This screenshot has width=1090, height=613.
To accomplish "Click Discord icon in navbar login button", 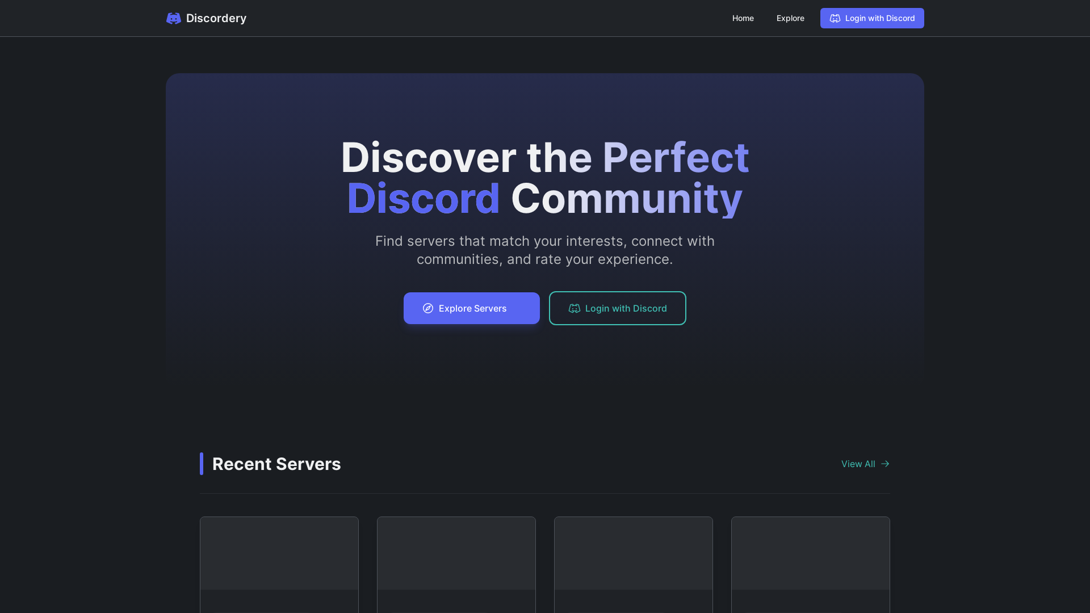I will pos(835,18).
